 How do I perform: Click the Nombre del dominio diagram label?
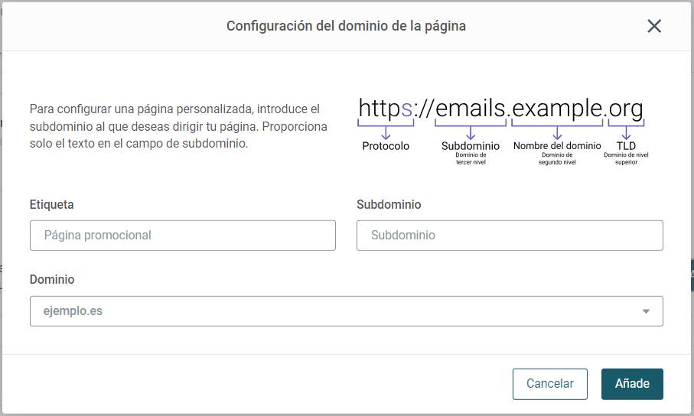pos(557,145)
